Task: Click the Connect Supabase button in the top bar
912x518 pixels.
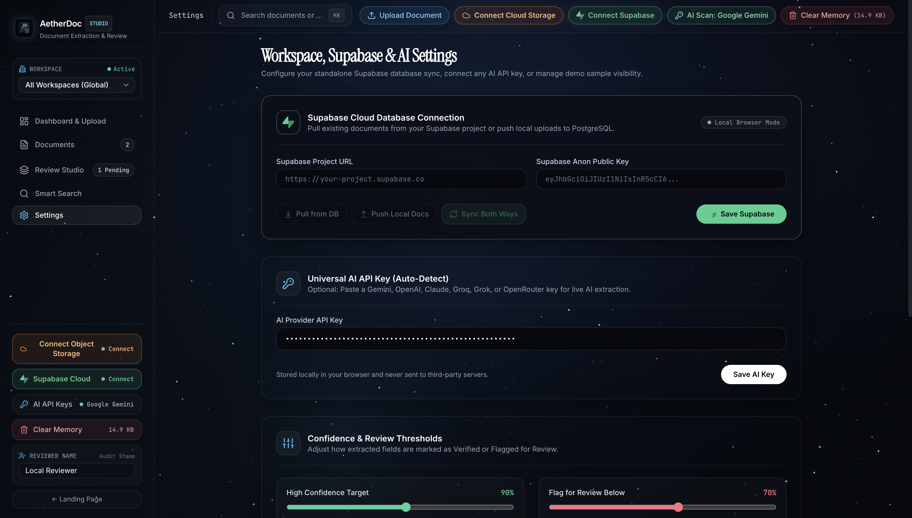Action: [x=615, y=15]
